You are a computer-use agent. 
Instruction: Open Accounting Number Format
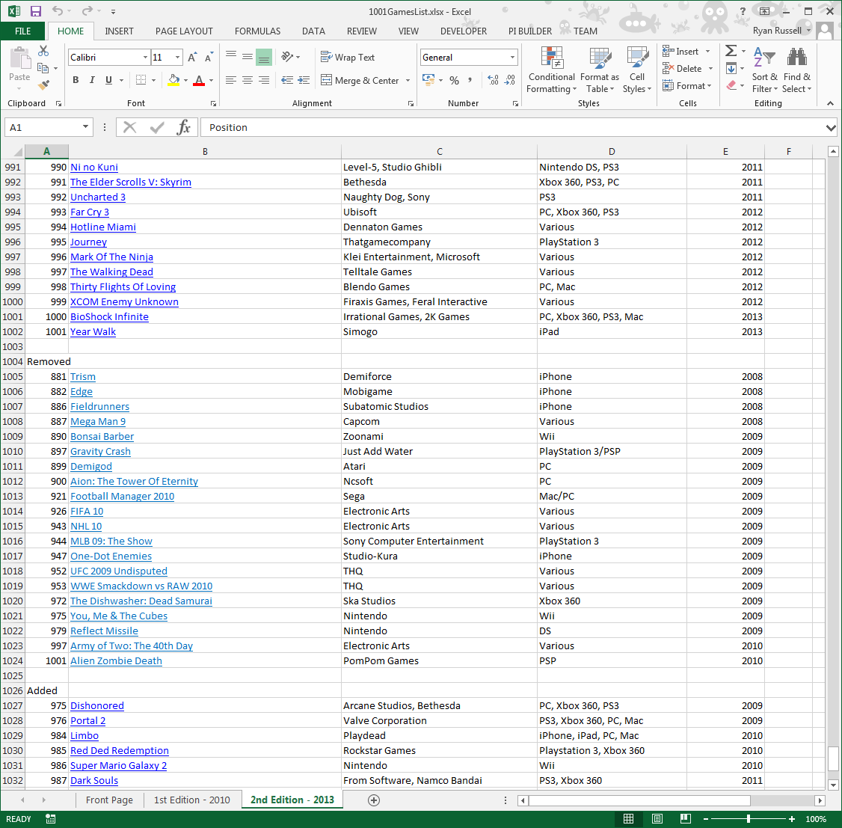click(428, 80)
